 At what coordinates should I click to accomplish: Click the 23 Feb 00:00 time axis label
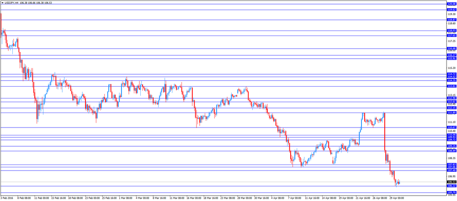[x=93, y=198]
